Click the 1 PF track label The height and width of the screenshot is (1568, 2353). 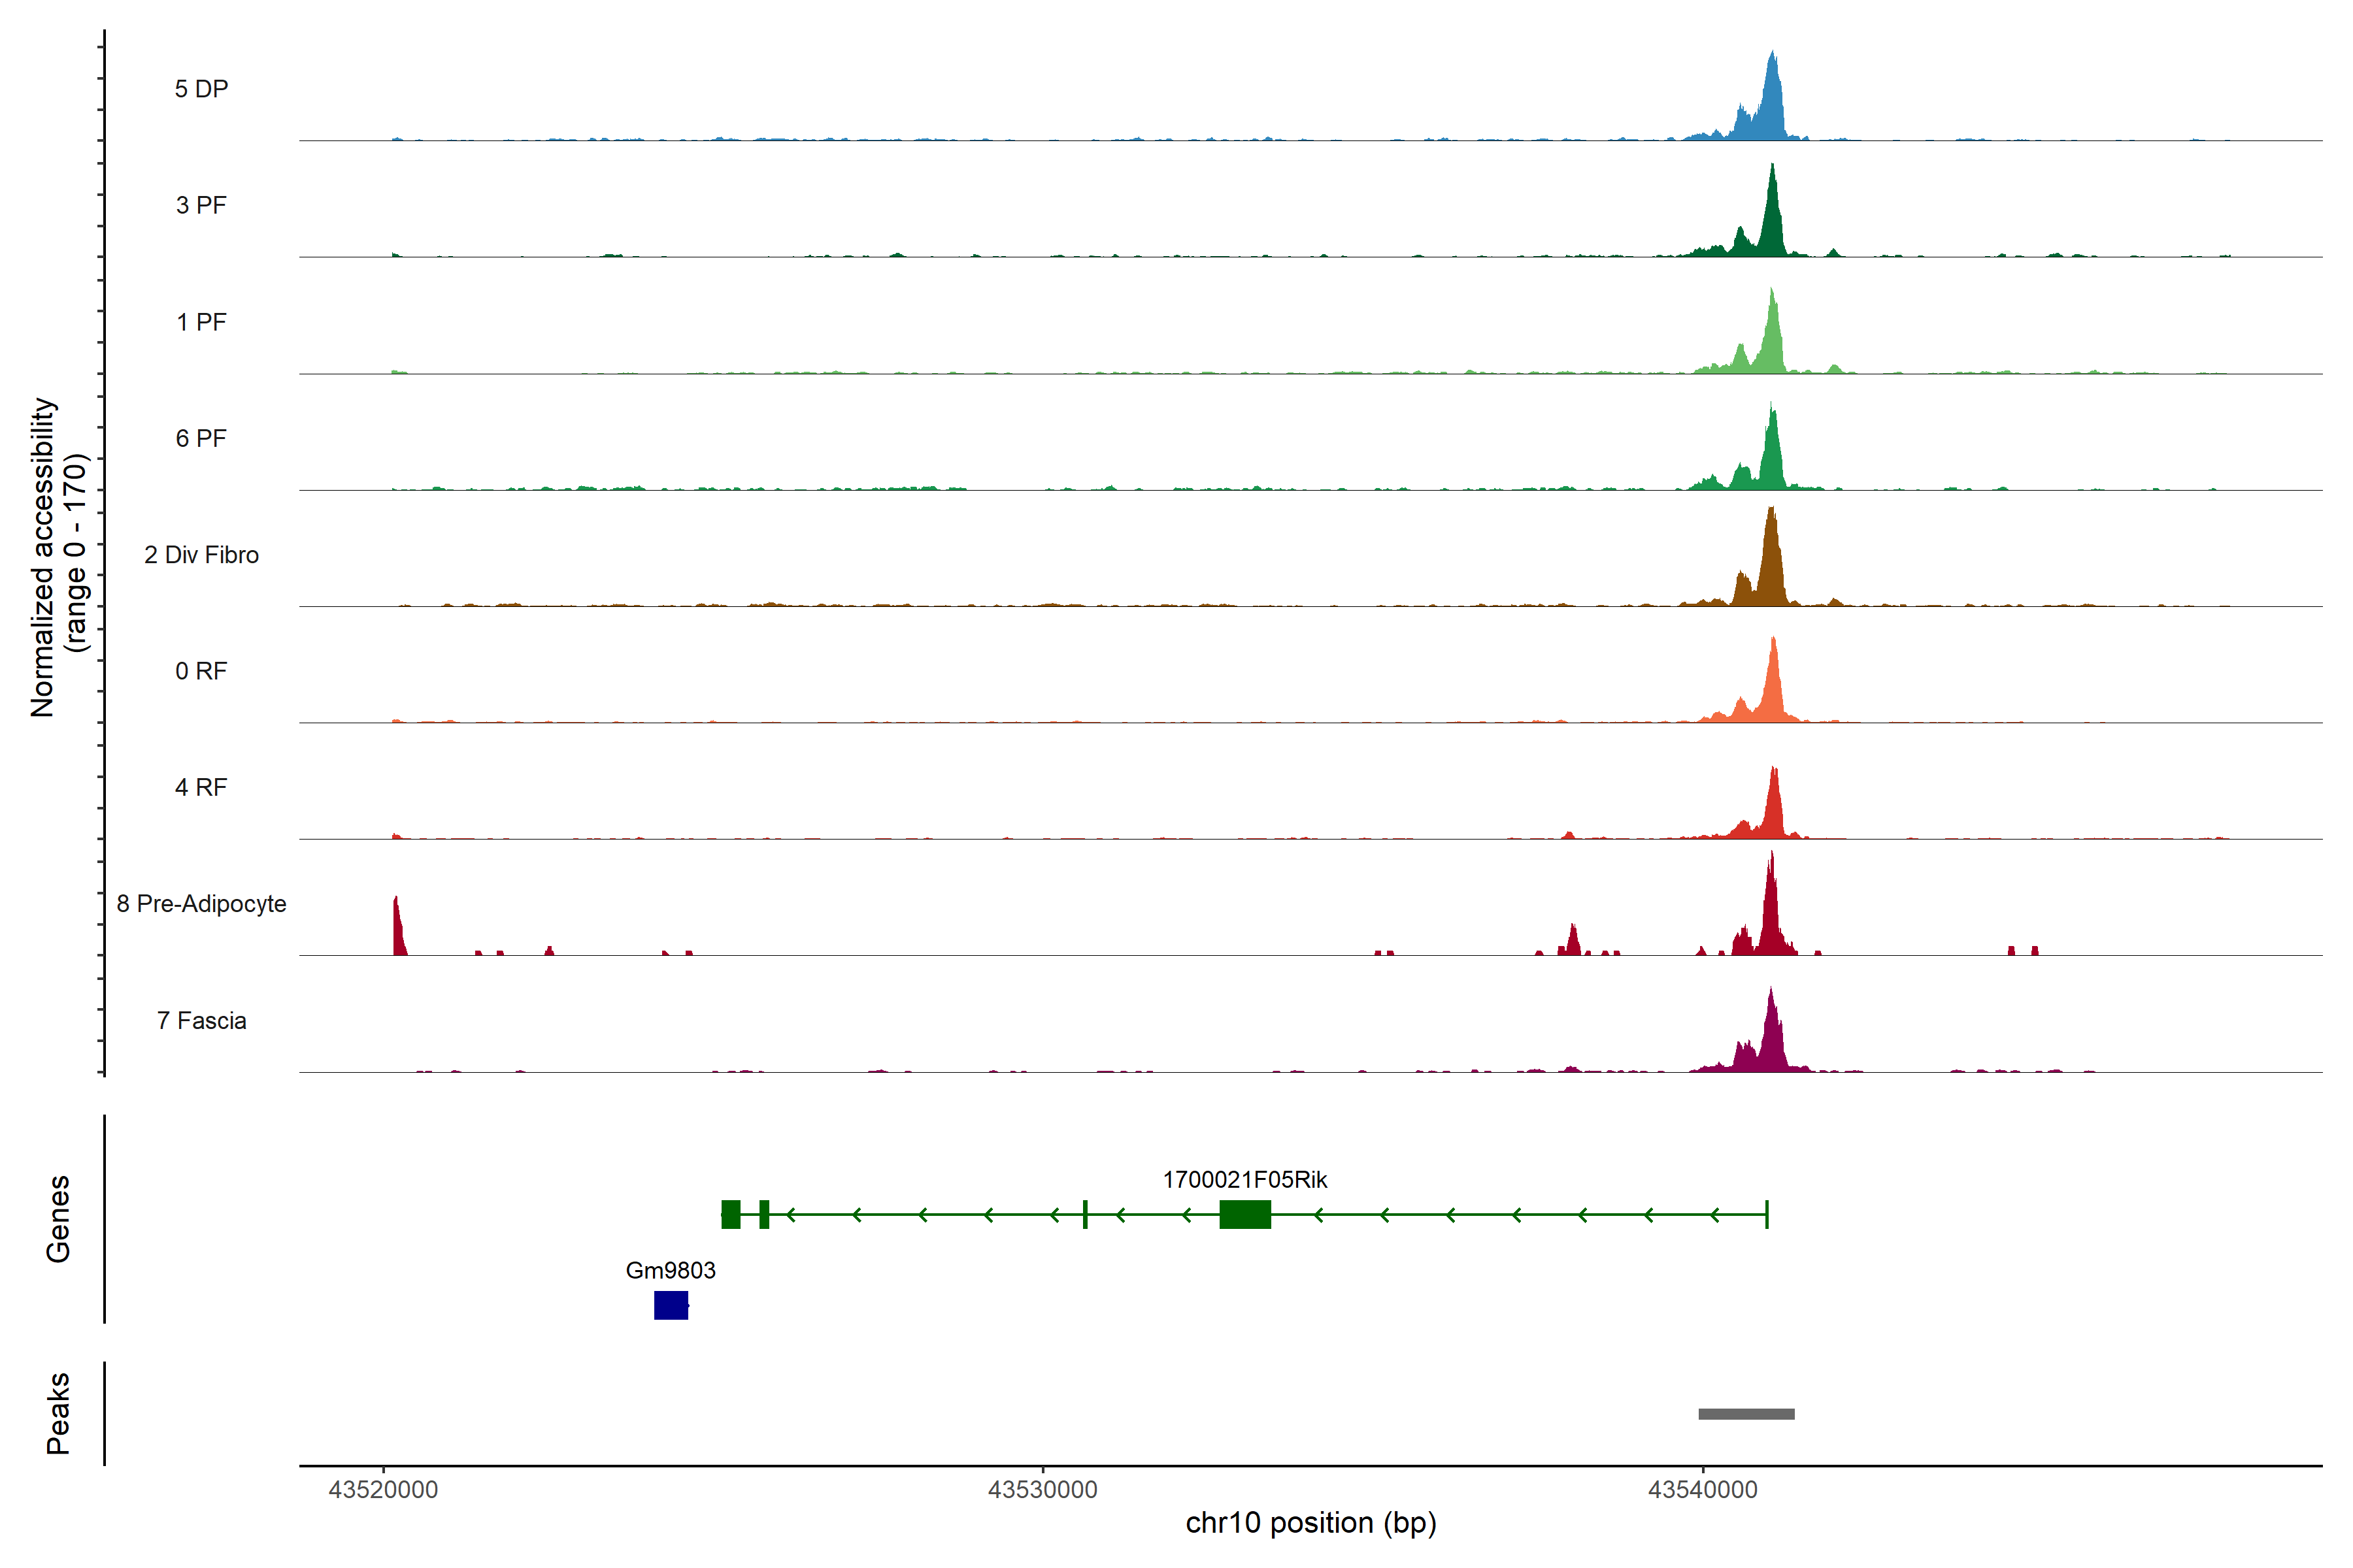[201, 322]
